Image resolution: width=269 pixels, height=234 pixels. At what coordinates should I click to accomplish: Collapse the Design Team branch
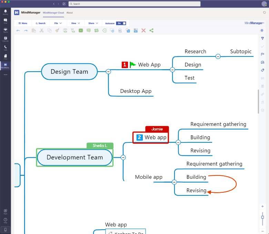coord(108,72)
